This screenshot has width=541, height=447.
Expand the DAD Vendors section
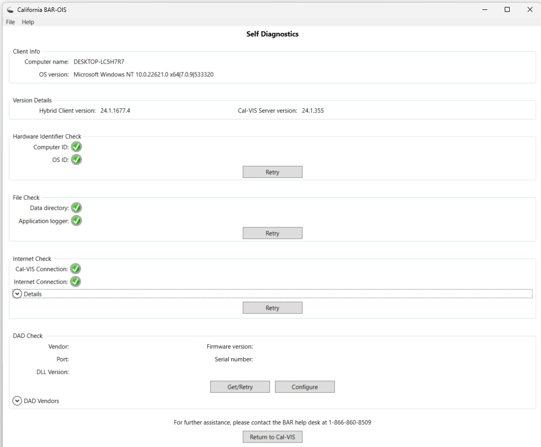coord(17,401)
